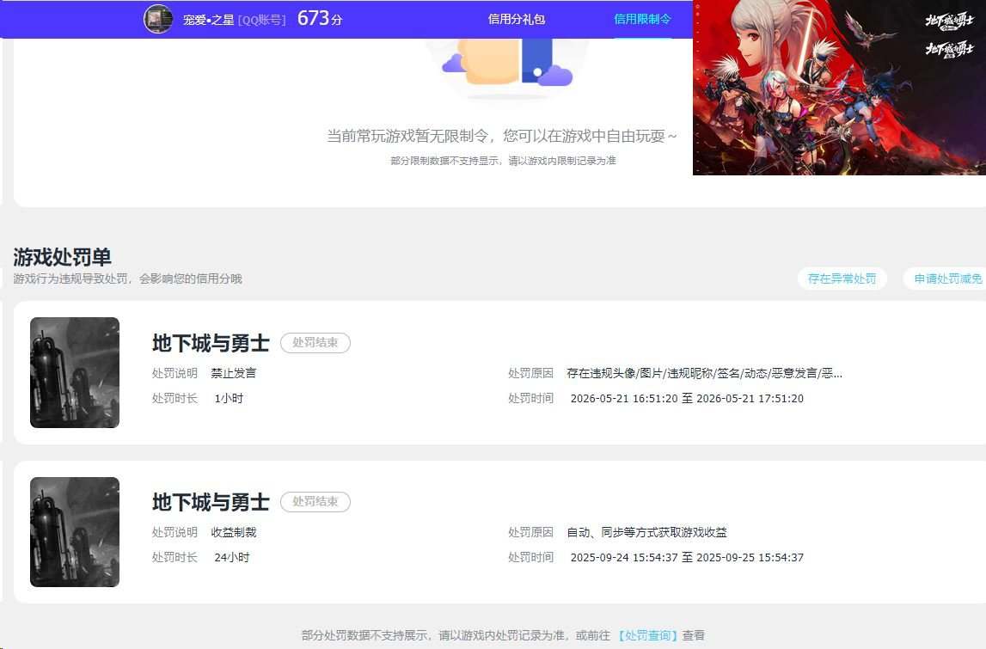Click the game banner artwork at top right
986x649 pixels.
839,88
